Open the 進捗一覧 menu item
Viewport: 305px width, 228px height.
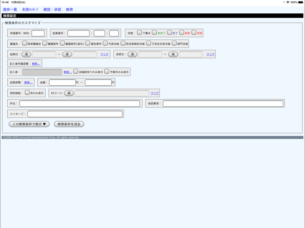(10, 9)
